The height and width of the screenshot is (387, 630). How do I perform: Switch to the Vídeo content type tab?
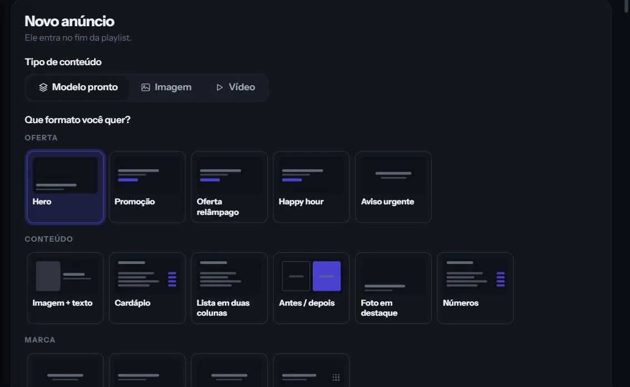[x=235, y=87]
